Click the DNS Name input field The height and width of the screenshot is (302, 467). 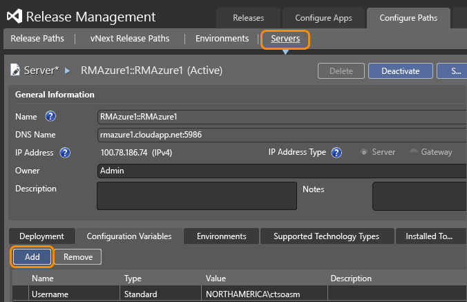(282, 135)
